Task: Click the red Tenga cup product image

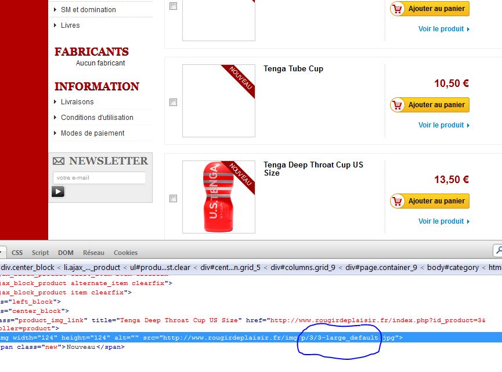Action: pos(219,197)
